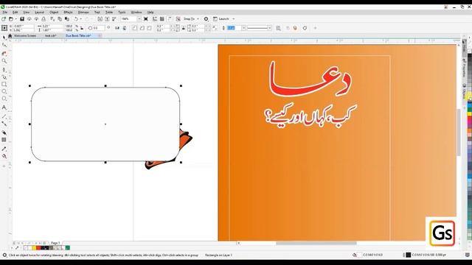Toggle Mirror vertically
The height and width of the screenshot is (265, 472).
(x=125, y=28)
